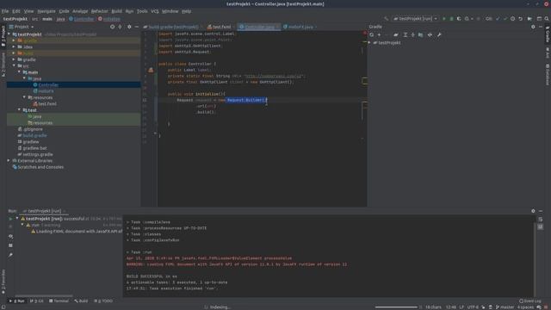Open the Event Log button
This screenshot has width=551, height=310.
(530, 301)
